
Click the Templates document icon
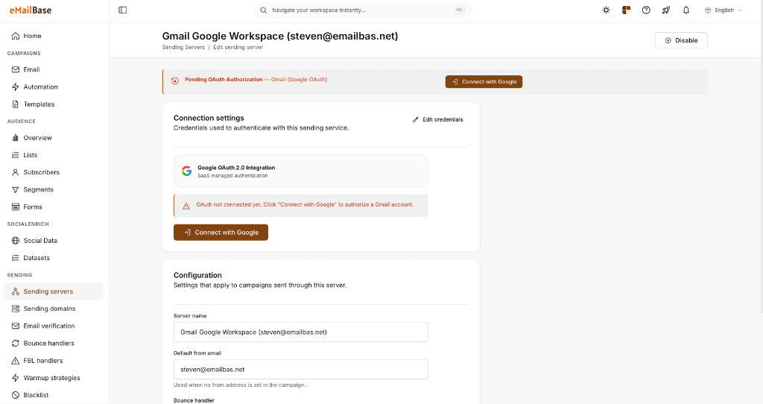pos(16,104)
